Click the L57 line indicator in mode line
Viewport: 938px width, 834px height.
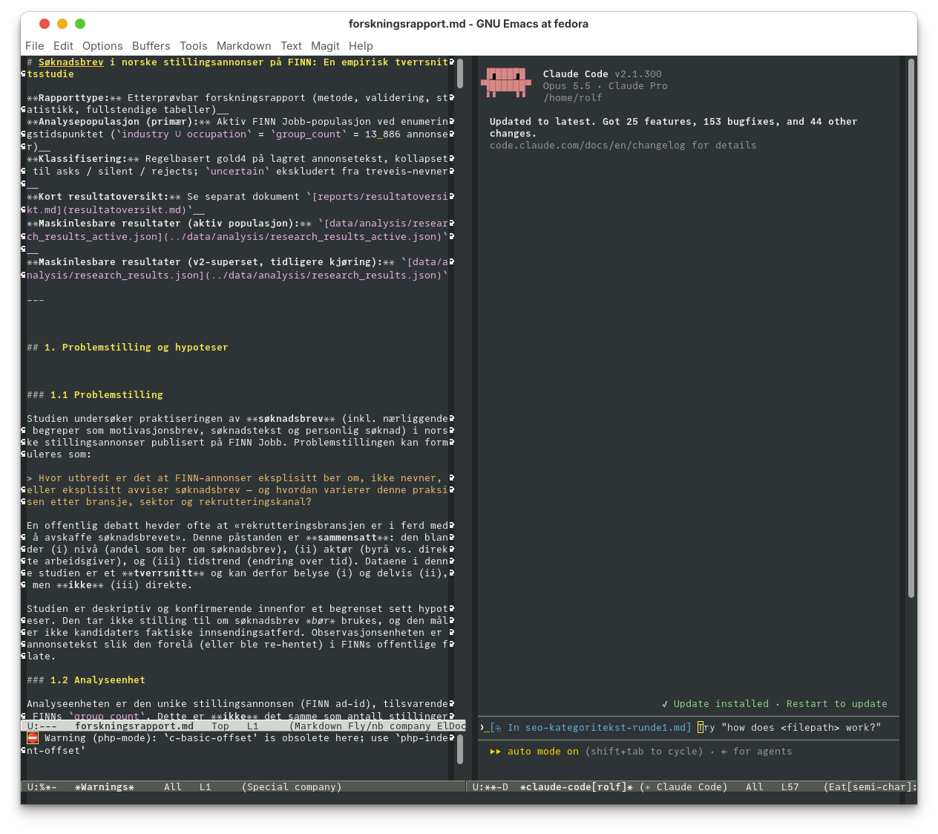coord(790,787)
